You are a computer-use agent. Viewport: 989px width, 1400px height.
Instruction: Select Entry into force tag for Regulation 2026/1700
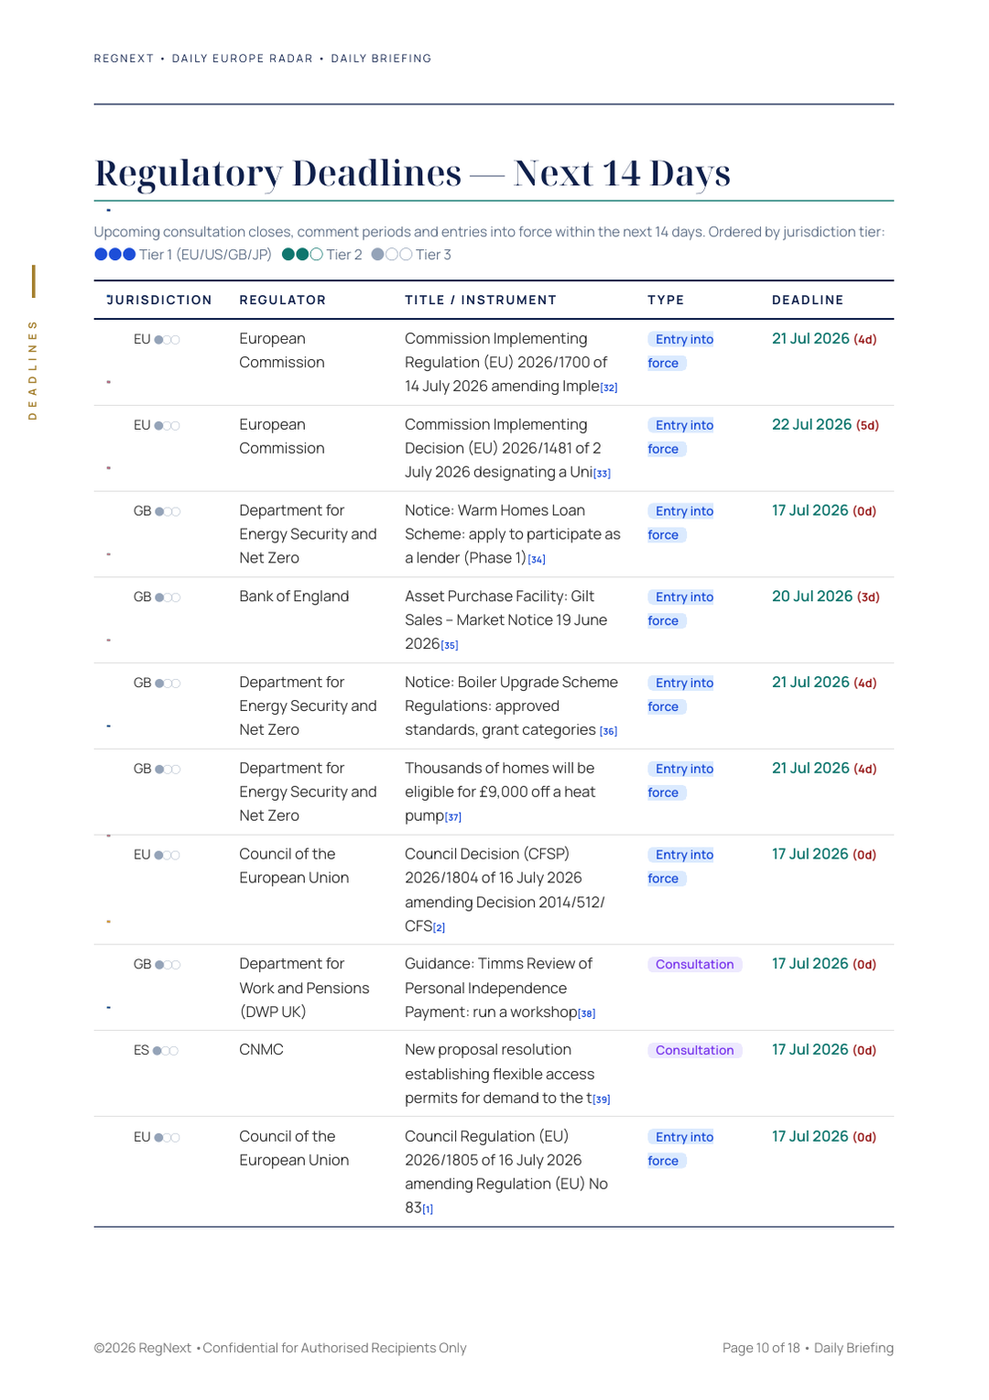click(681, 351)
